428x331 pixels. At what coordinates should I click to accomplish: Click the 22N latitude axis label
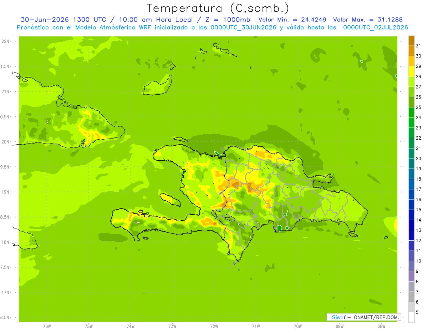click(x=6, y=41)
